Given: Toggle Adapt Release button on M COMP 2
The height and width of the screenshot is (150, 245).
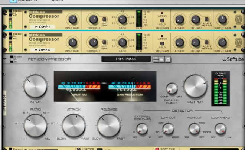Looking at the screenshot, I should coord(206,42).
